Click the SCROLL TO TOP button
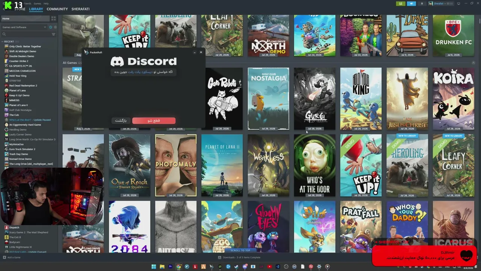Image resolution: width=481 pixels, height=271 pixels. [240, 250]
